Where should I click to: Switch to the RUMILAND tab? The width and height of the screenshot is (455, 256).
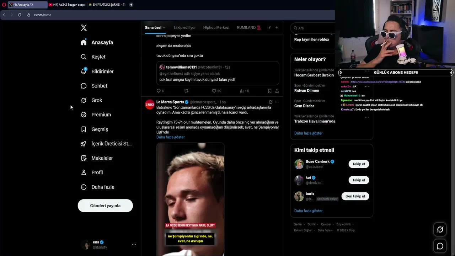(249, 27)
